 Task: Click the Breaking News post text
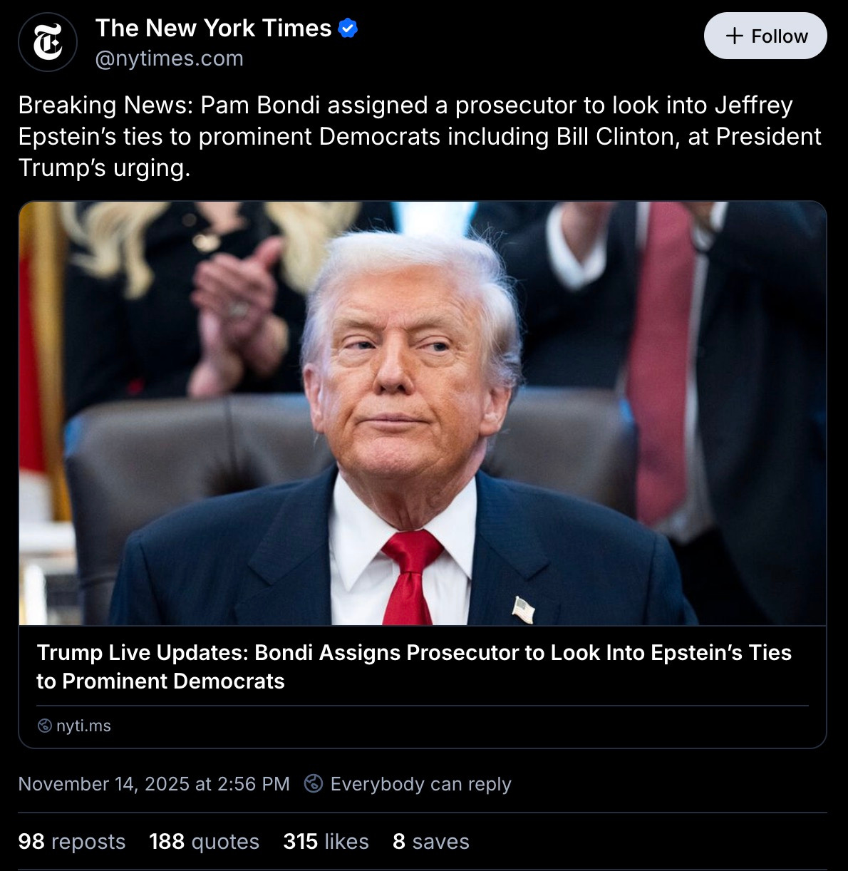point(420,136)
